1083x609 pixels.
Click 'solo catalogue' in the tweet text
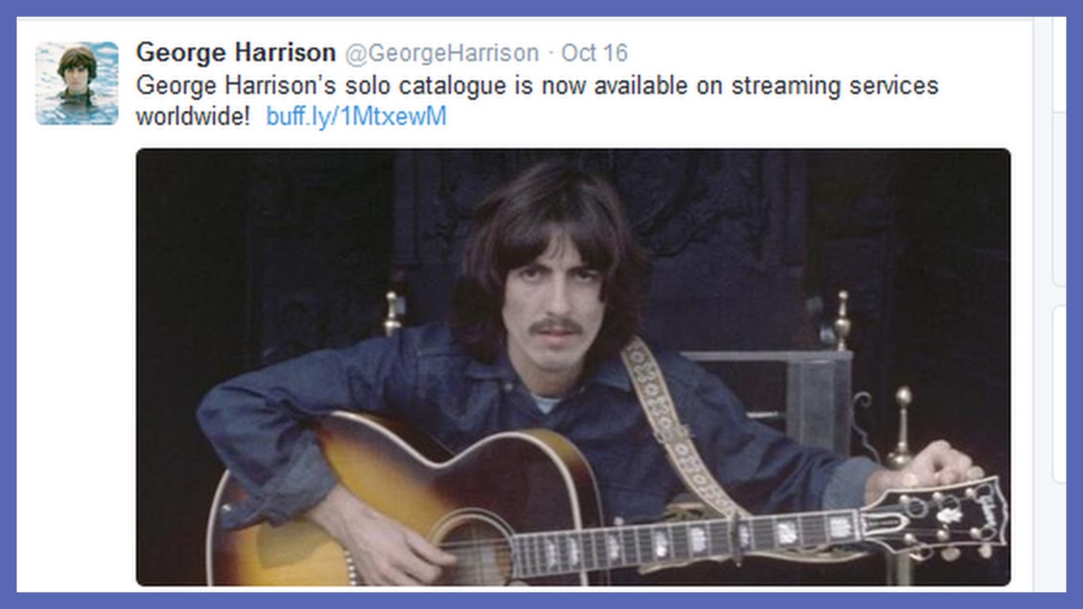click(x=426, y=86)
